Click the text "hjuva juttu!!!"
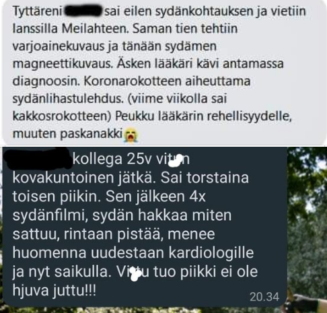The height and width of the screenshot is (313, 327). point(54,291)
